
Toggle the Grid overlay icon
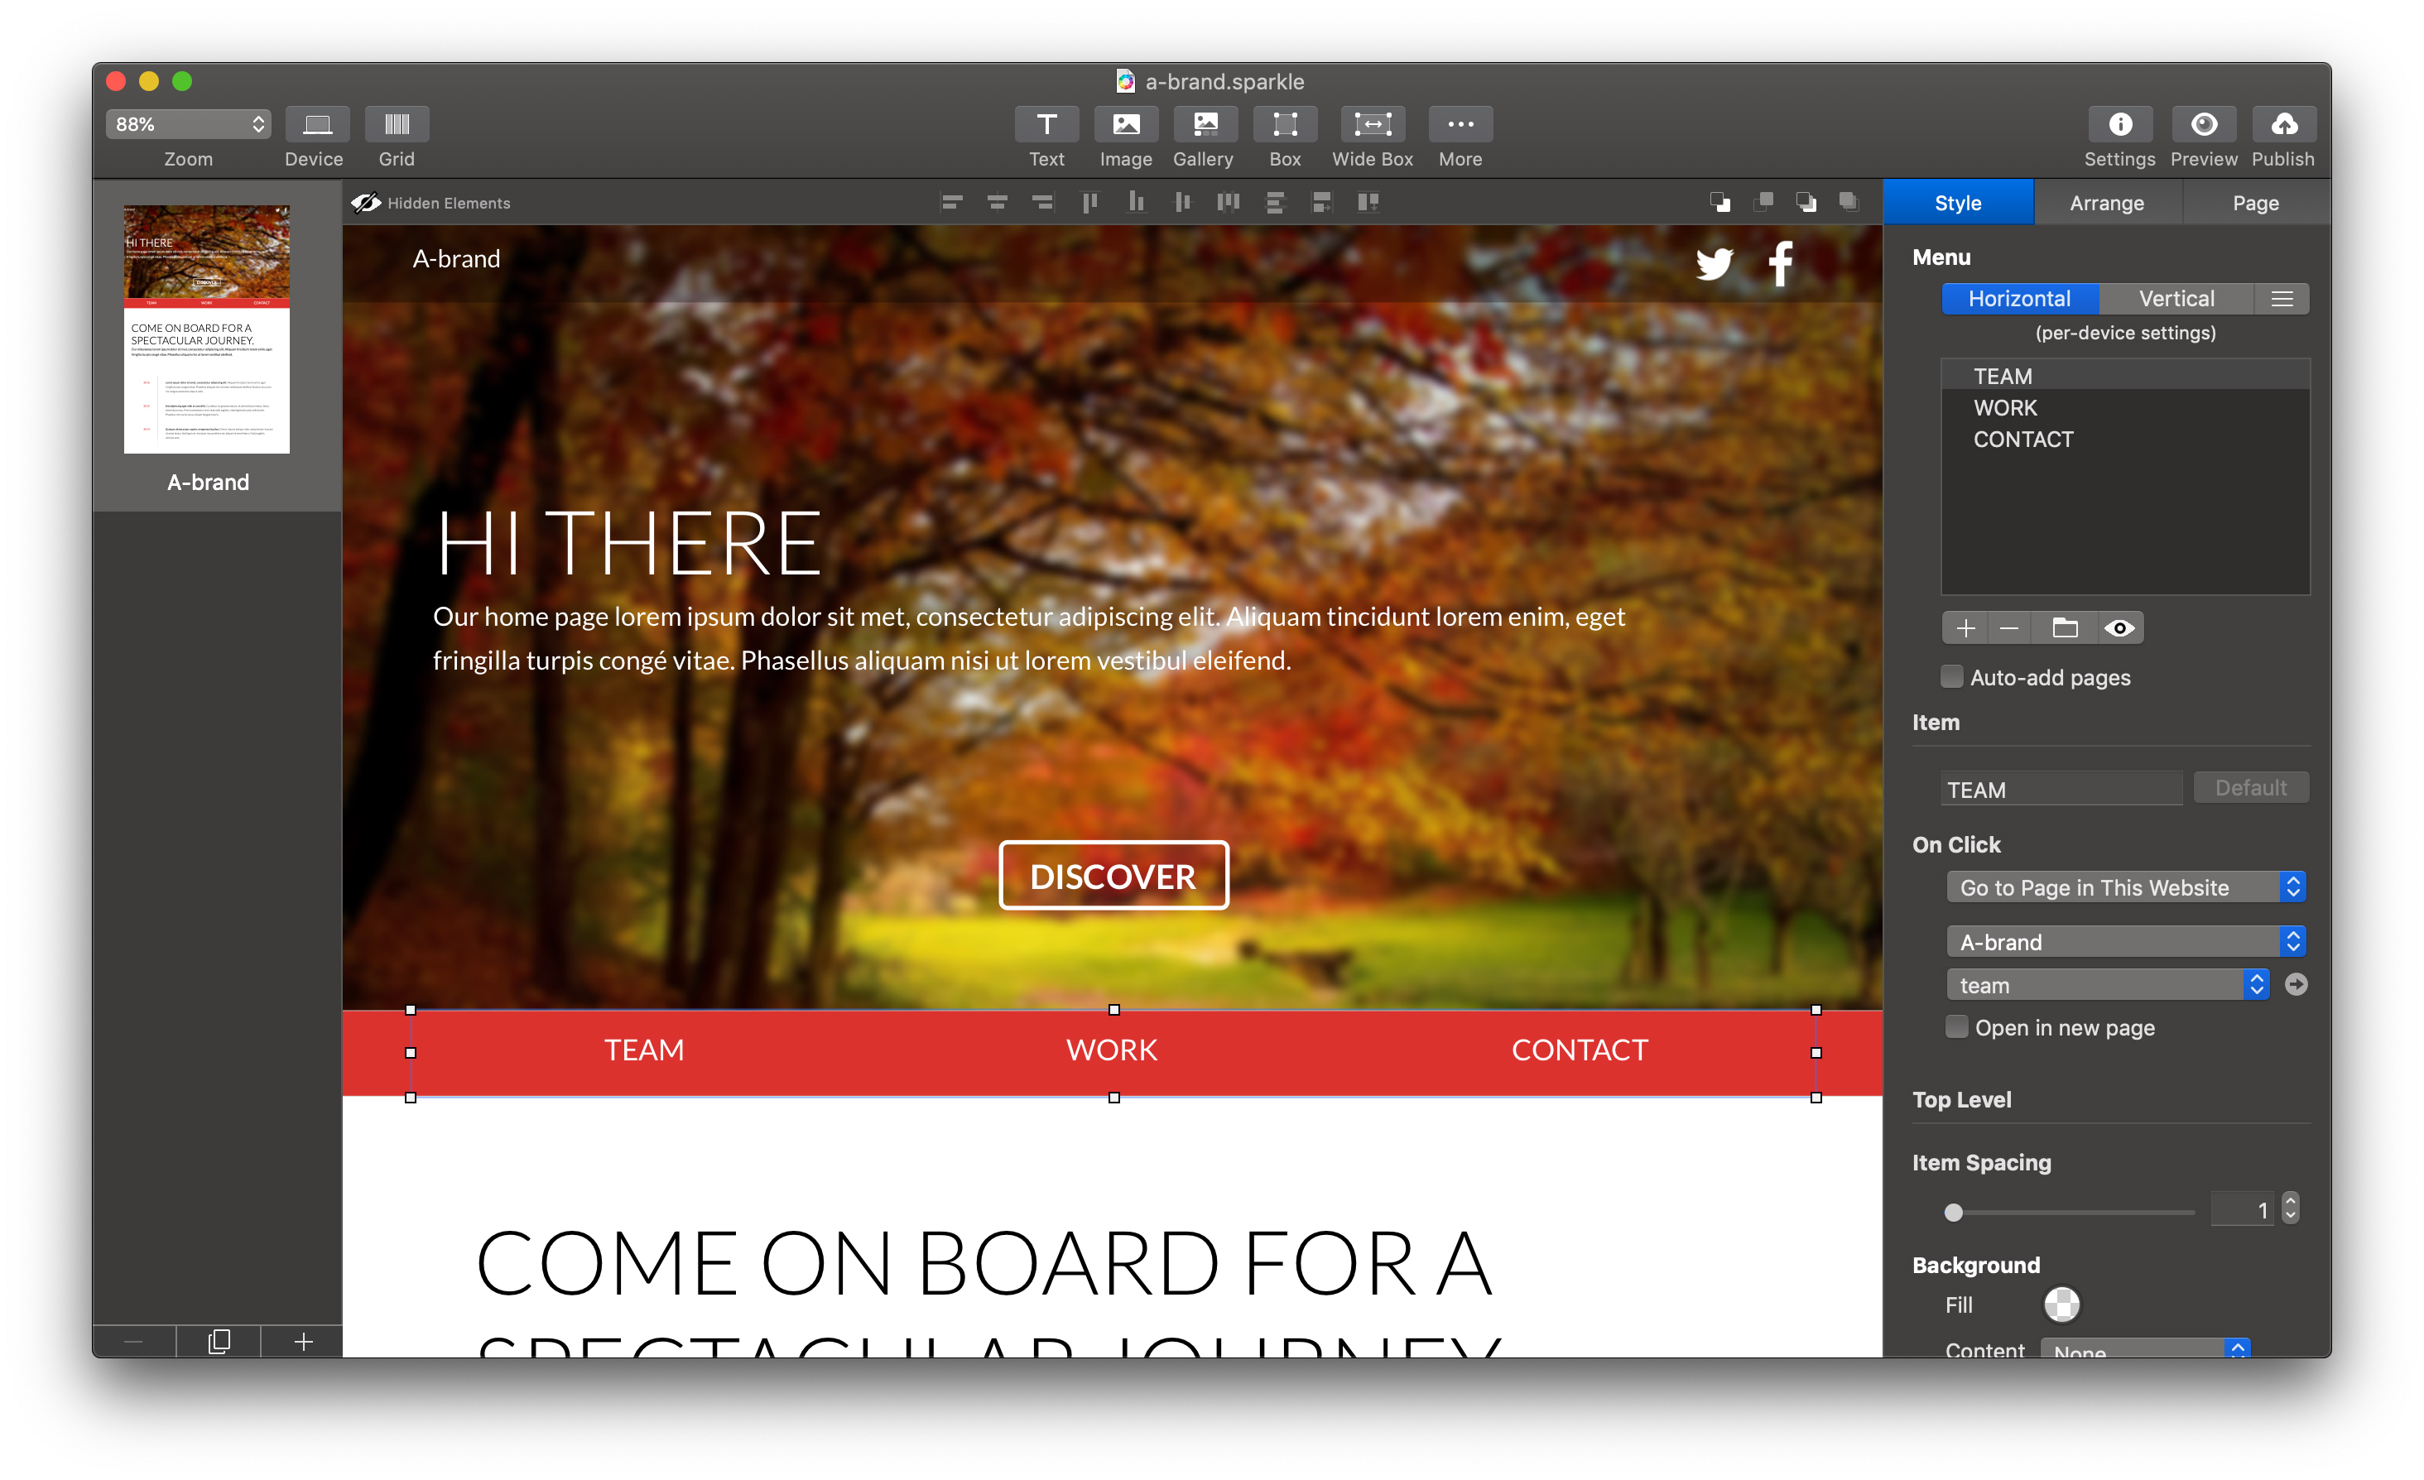point(397,124)
